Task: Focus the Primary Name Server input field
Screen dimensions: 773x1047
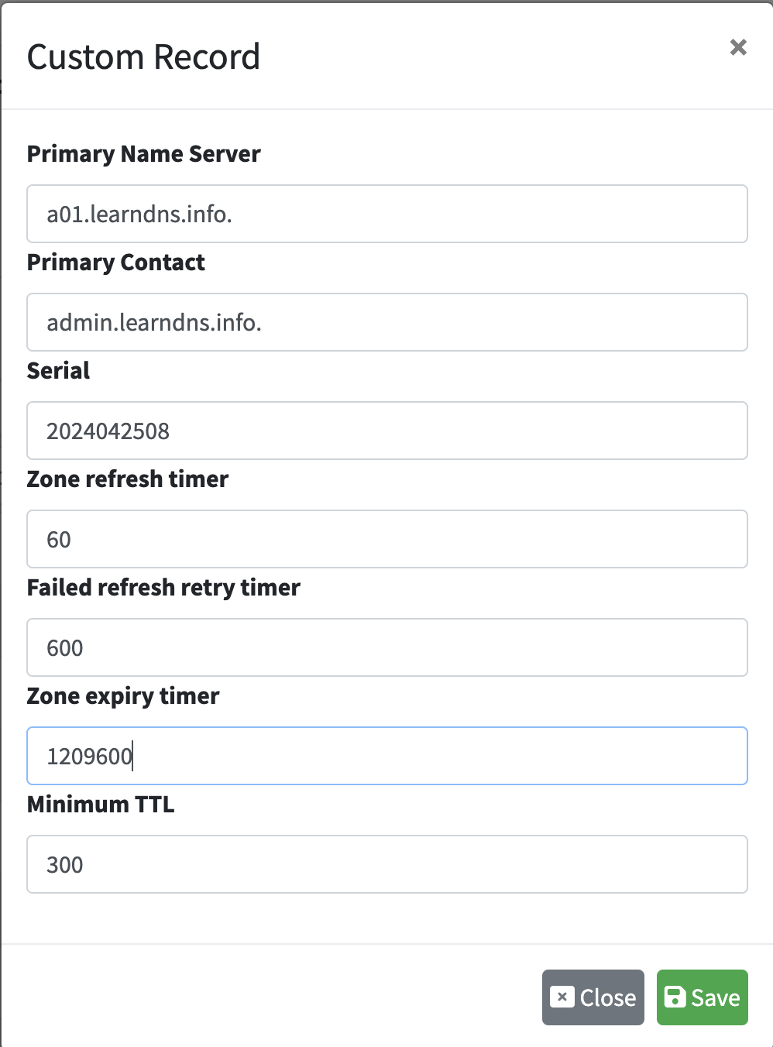Action: (x=387, y=214)
